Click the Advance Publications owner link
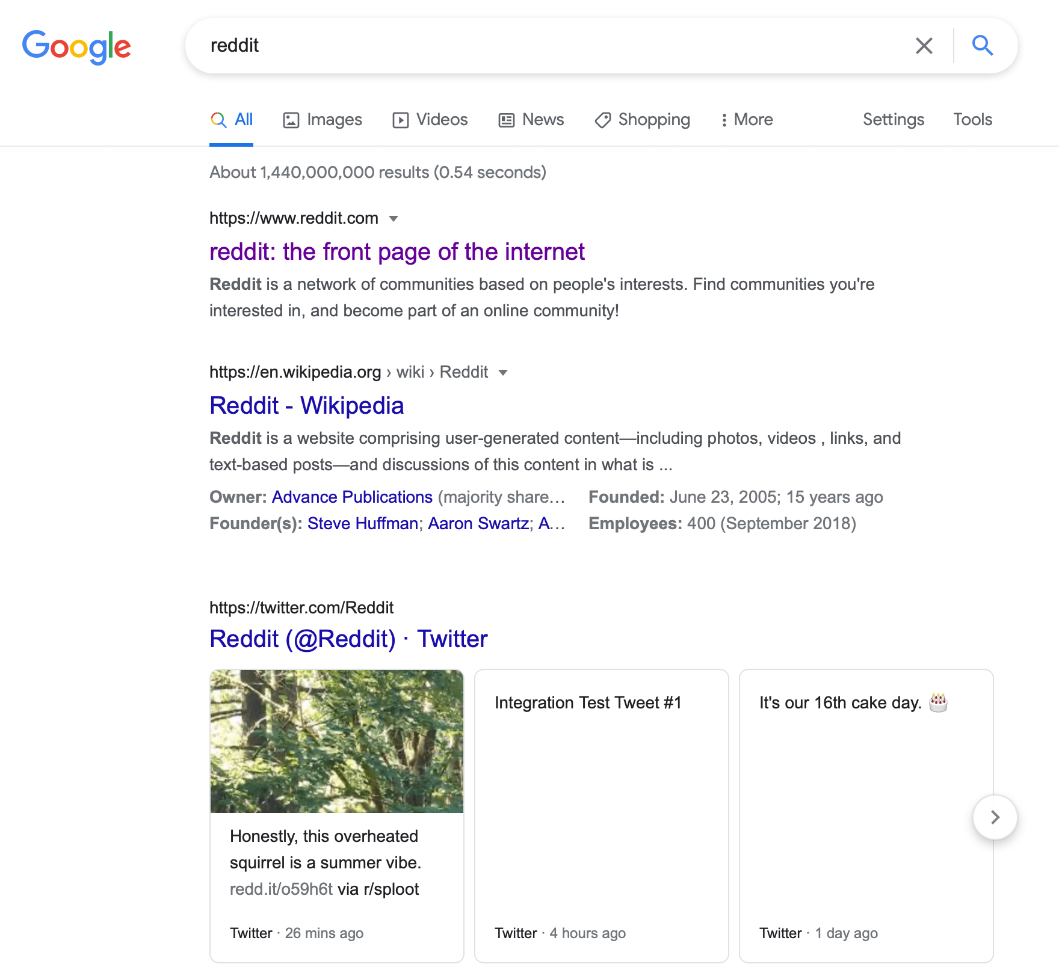 351,497
